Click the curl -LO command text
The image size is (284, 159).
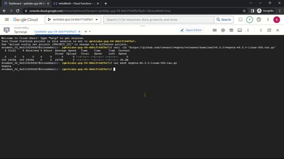194,47
